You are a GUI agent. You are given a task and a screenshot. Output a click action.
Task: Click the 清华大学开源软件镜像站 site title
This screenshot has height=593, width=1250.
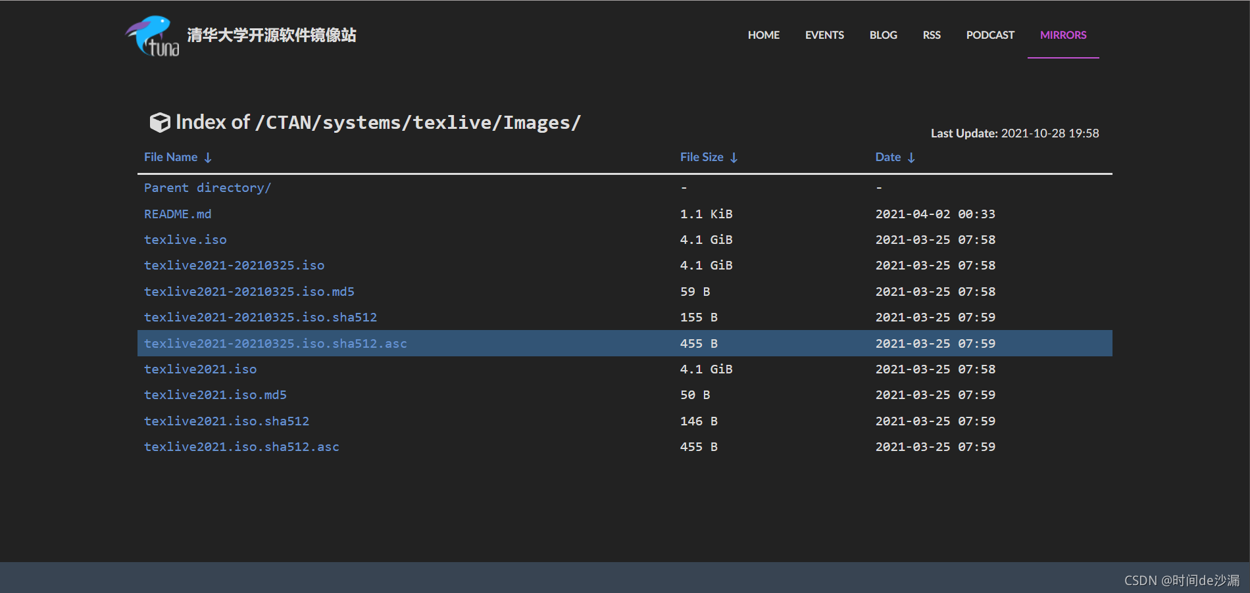click(272, 35)
